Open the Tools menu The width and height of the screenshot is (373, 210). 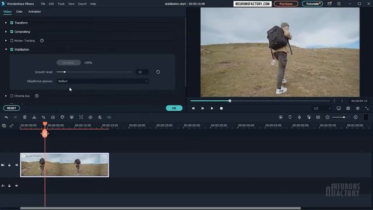[x=61, y=4]
